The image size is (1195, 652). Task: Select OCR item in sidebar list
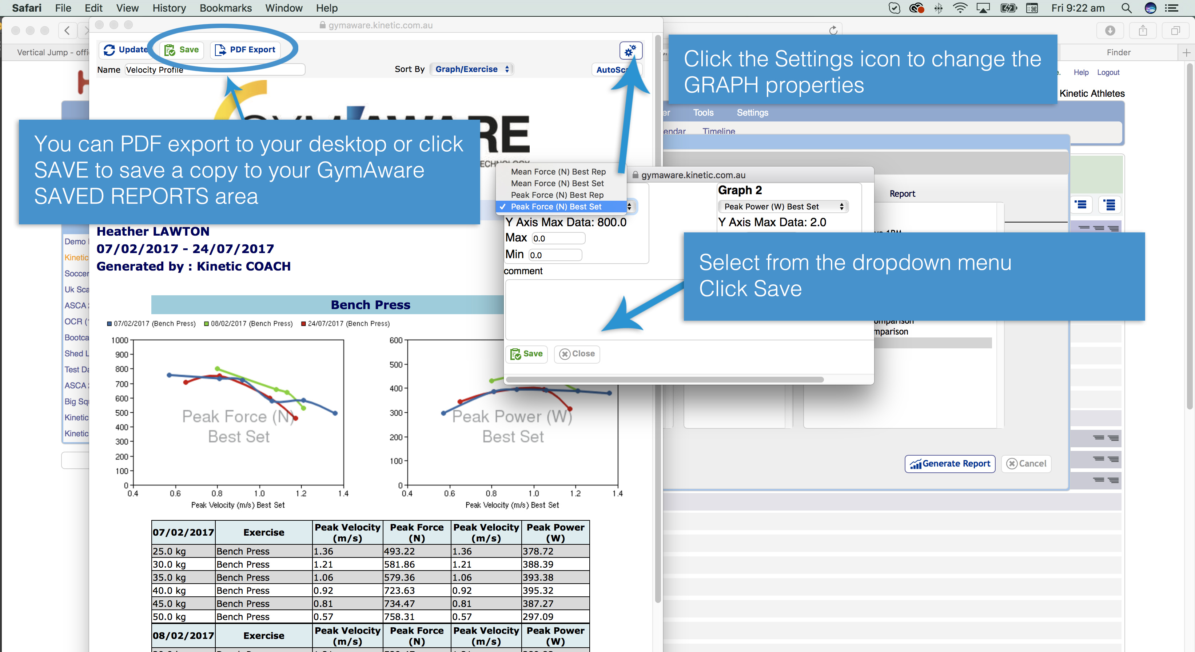pos(76,321)
